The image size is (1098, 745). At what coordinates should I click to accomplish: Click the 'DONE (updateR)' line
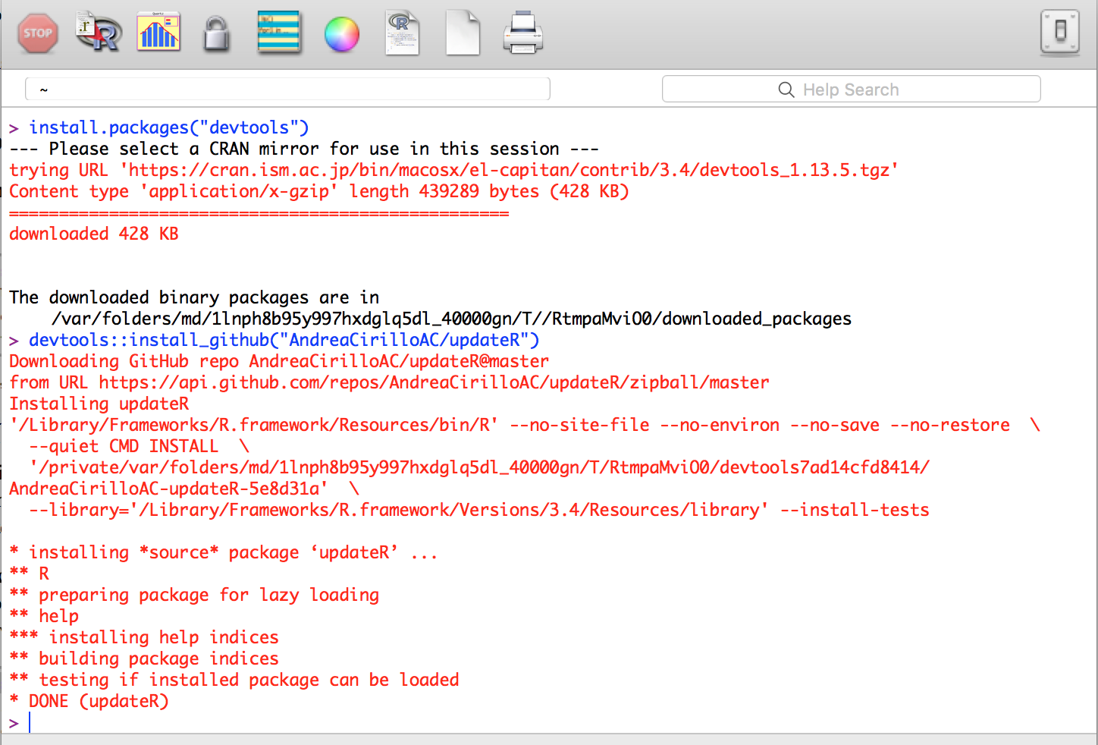(89, 701)
